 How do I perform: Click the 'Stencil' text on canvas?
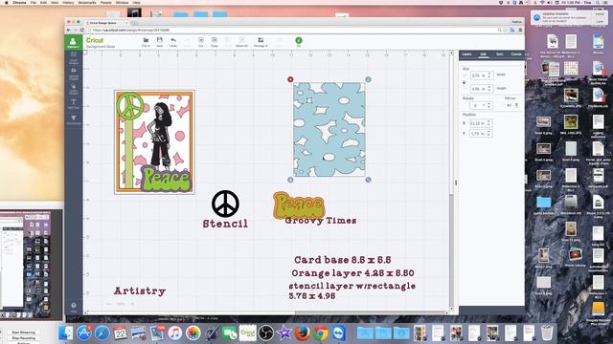pyautogui.click(x=225, y=224)
